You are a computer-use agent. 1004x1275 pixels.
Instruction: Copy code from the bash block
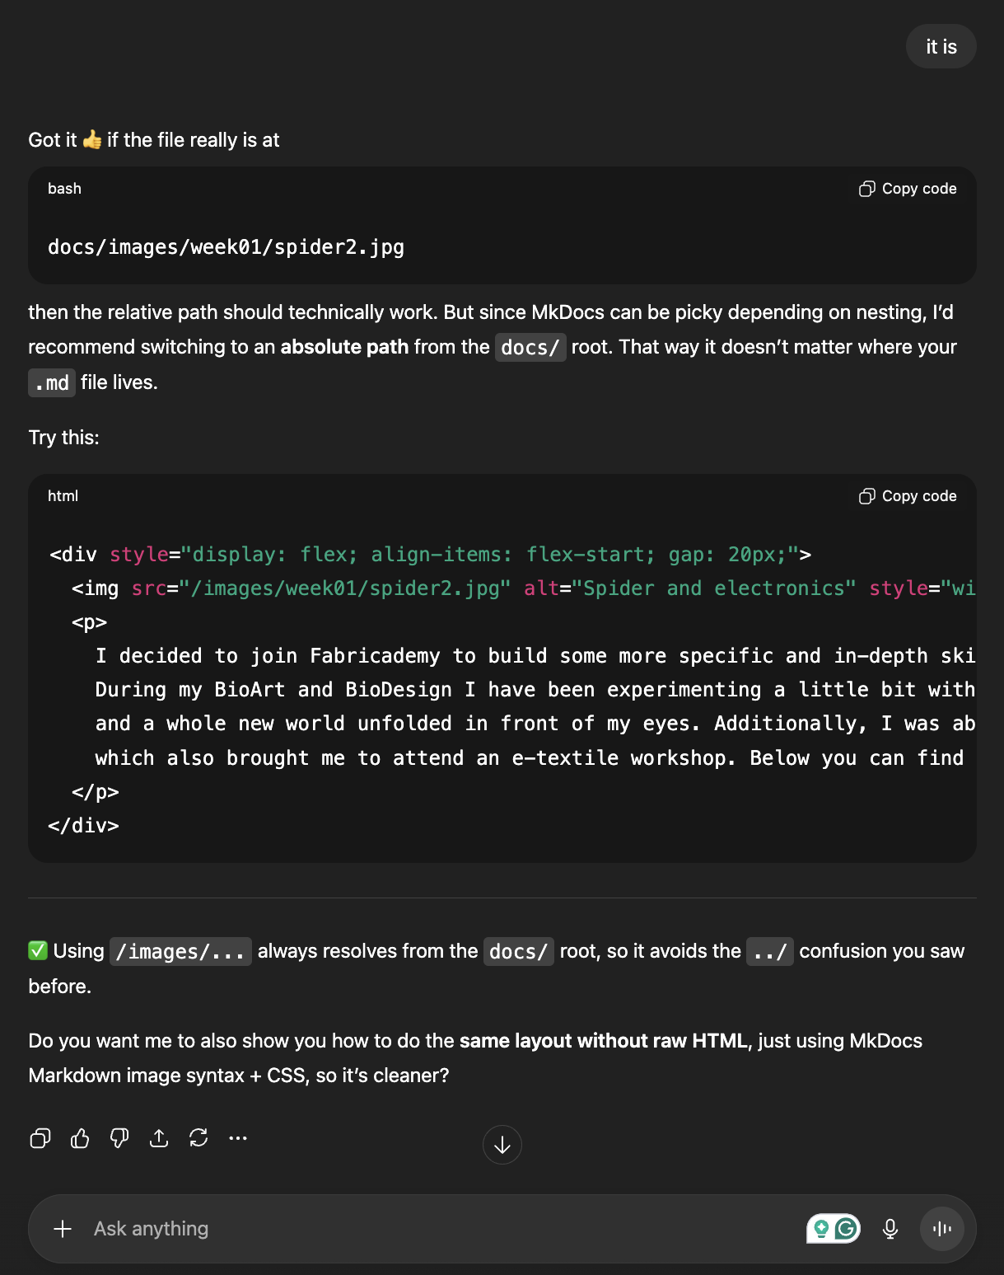pos(908,189)
